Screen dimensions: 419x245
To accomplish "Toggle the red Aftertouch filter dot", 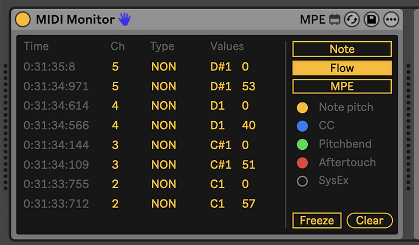I will pyautogui.click(x=302, y=163).
